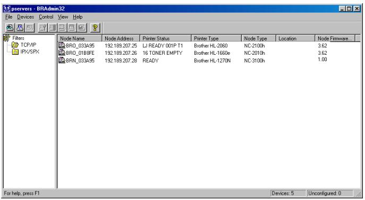Click the status 16 TONER EMPTY

(x=163, y=53)
